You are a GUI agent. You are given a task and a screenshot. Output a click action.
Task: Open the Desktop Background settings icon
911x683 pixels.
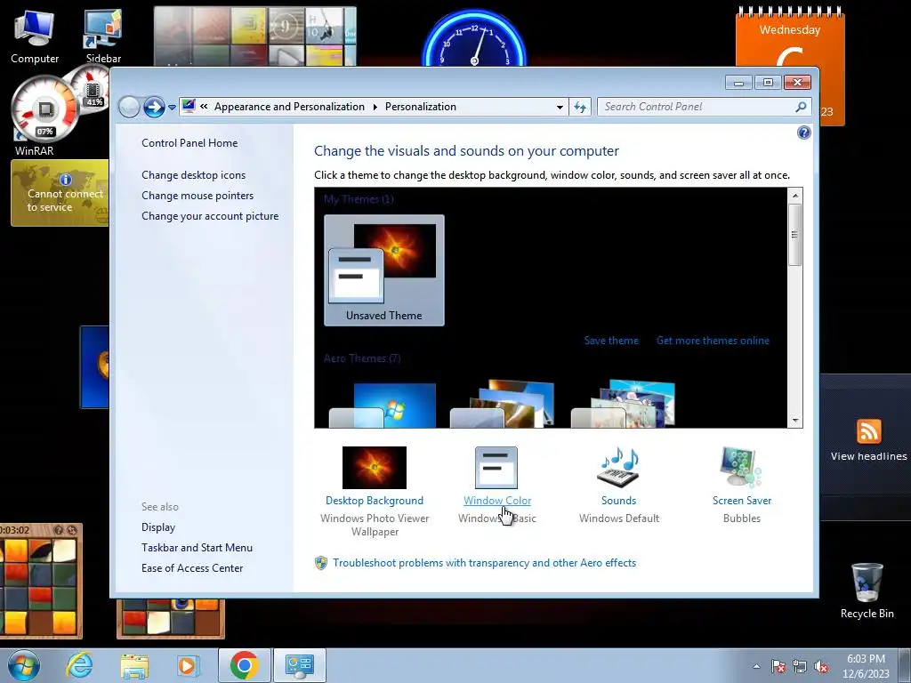(x=375, y=468)
